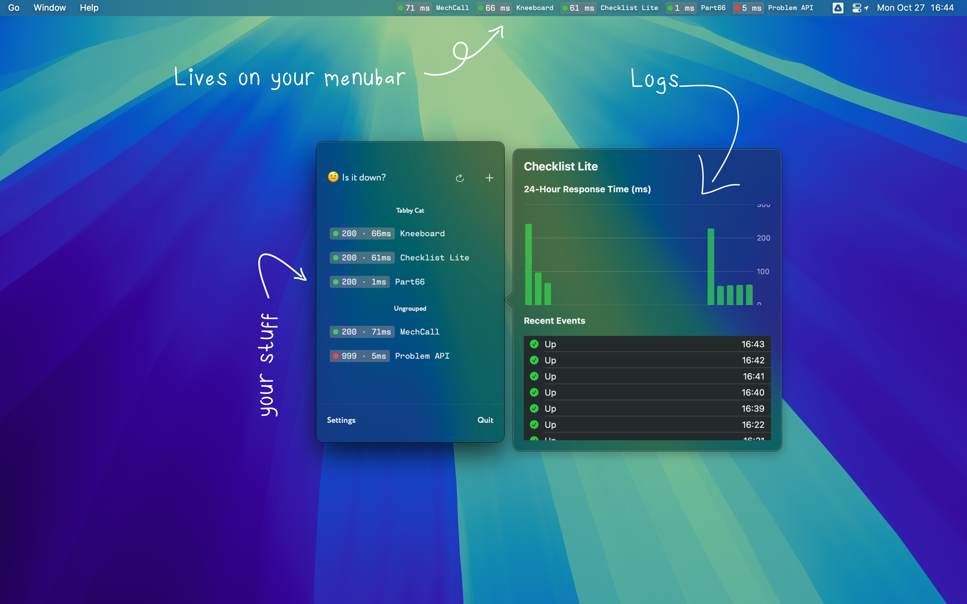Open the Help menu
The width and height of the screenshot is (967, 604).
(89, 8)
